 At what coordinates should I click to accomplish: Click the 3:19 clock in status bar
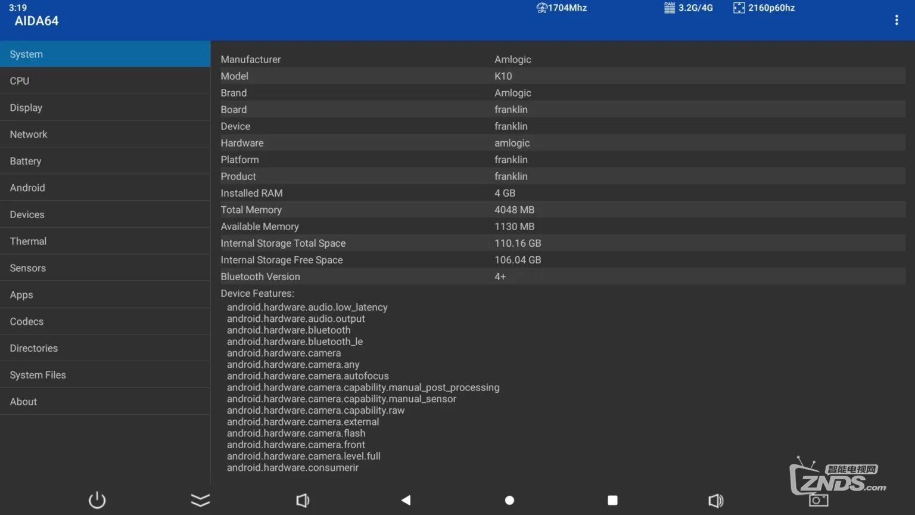pyautogui.click(x=18, y=8)
